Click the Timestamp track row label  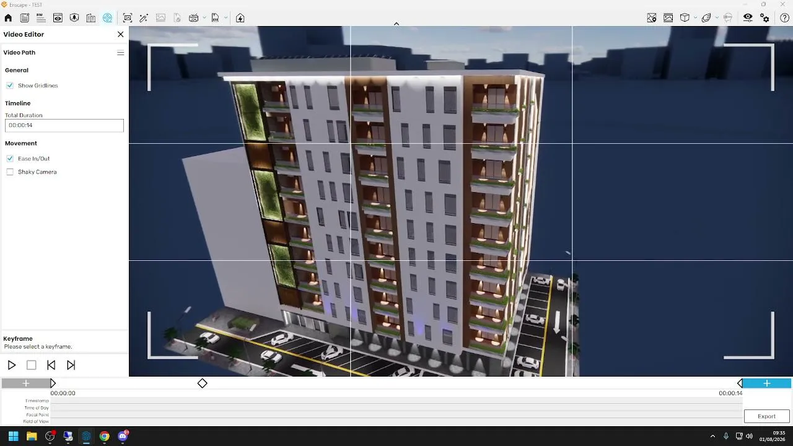[x=37, y=401]
